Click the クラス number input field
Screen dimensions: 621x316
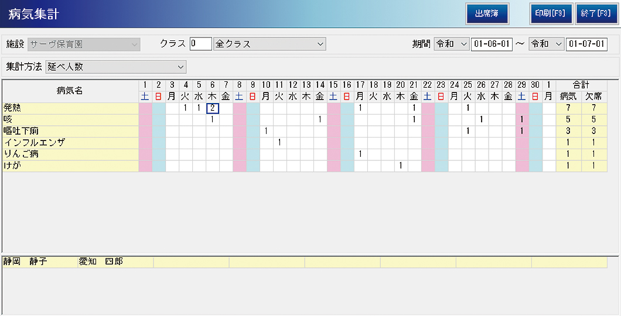(x=200, y=44)
